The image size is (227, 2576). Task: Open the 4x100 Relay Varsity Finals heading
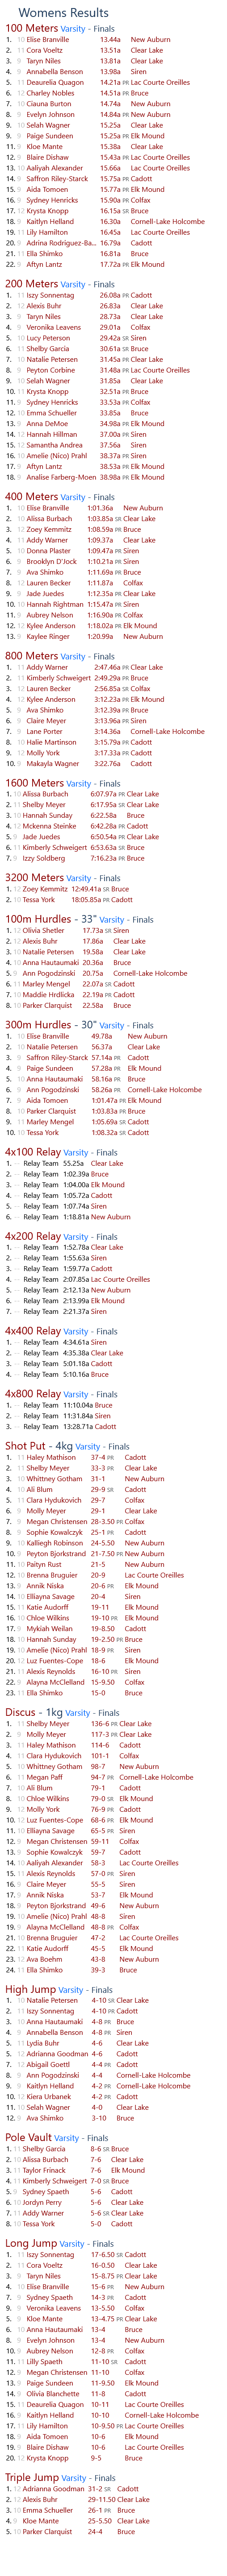62,1153
